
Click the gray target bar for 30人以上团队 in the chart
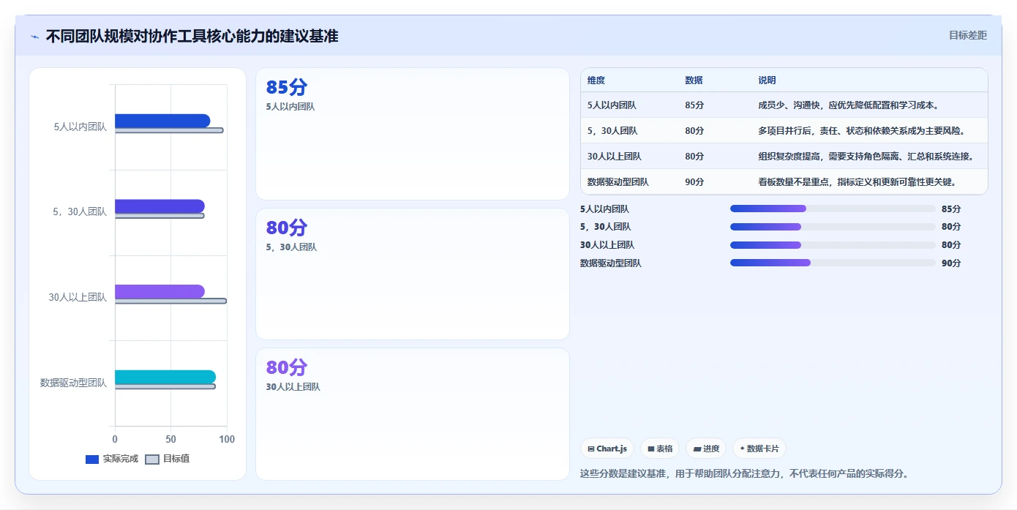(170, 301)
